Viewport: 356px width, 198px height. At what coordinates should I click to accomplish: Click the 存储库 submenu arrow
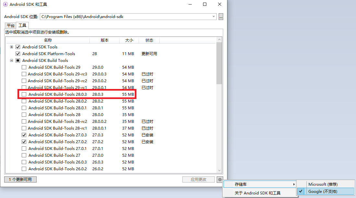coord(294,184)
